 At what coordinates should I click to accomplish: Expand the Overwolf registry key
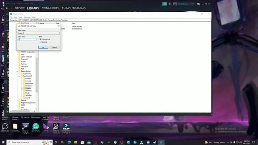[17, 59]
